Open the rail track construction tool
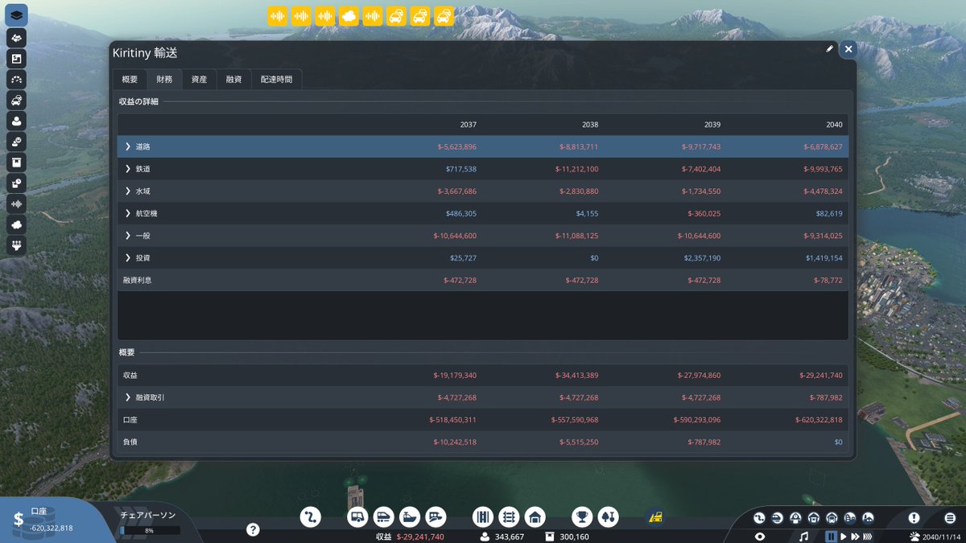Screen dimensions: 966x543 click(x=509, y=516)
